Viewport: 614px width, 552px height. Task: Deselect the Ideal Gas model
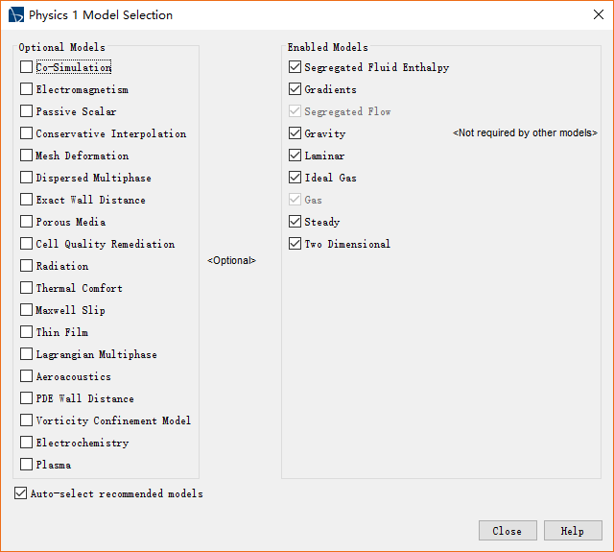coord(295,178)
